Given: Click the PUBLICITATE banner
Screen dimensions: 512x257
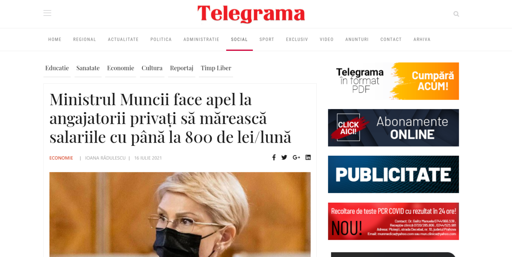Looking at the screenshot, I should [x=393, y=174].
